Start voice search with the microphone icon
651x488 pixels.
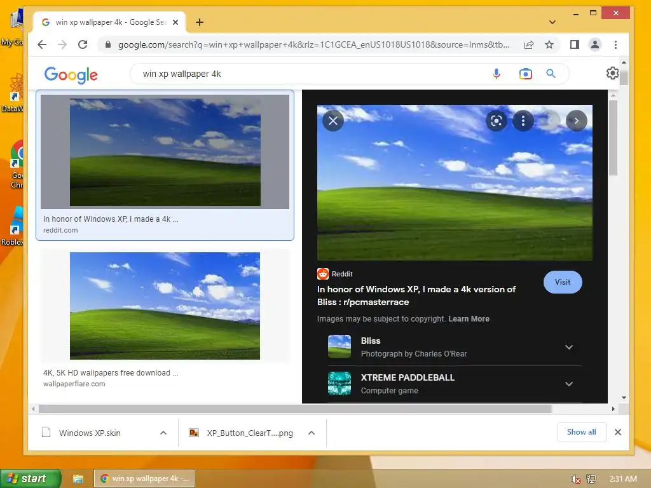click(x=496, y=74)
